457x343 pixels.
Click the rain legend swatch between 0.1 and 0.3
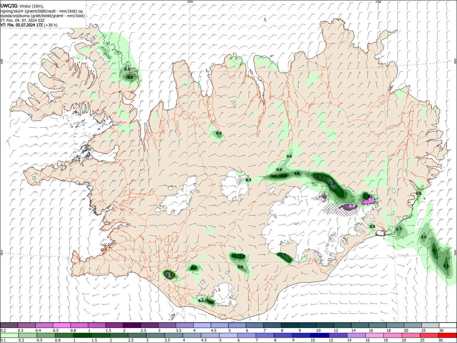click(x=9, y=335)
